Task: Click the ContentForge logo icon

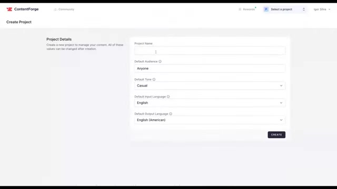Action: pyautogui.click(x=9, y=9)
